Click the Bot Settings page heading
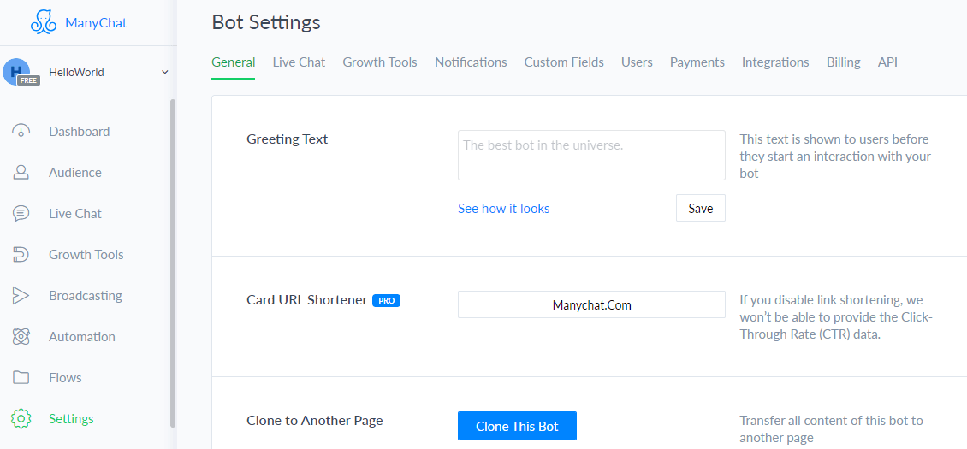 (x=266, y=23)
